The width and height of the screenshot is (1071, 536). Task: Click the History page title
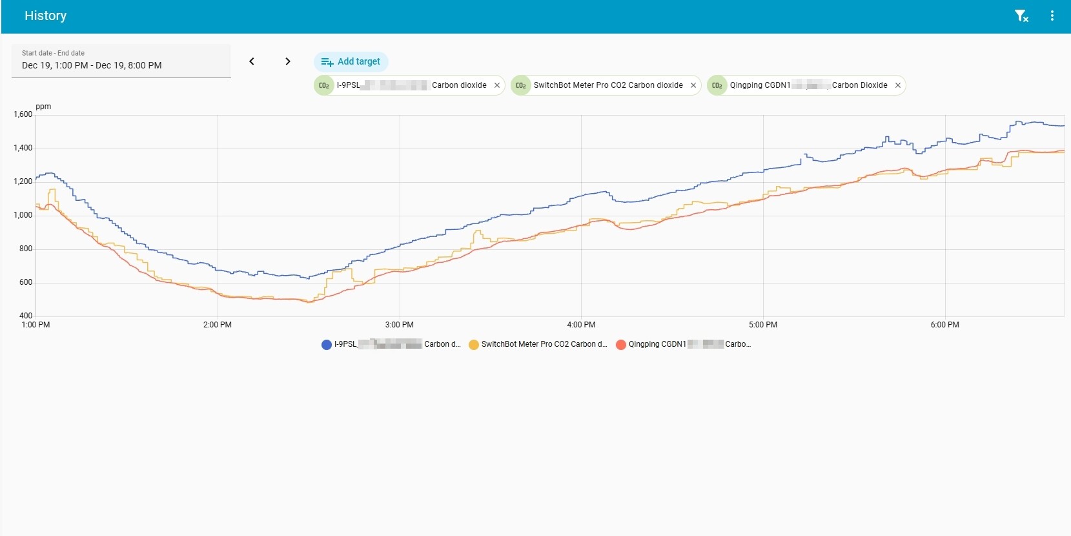tap(45, 16)
